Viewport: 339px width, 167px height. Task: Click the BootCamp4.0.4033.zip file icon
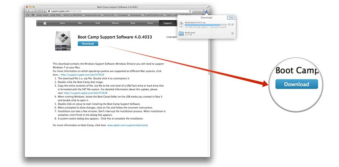(x=181, y=25)
